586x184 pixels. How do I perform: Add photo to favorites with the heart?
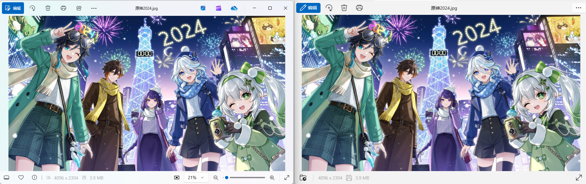[21, 178]
